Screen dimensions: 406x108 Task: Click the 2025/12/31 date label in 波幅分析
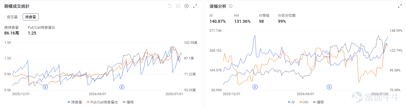point(232,94)
